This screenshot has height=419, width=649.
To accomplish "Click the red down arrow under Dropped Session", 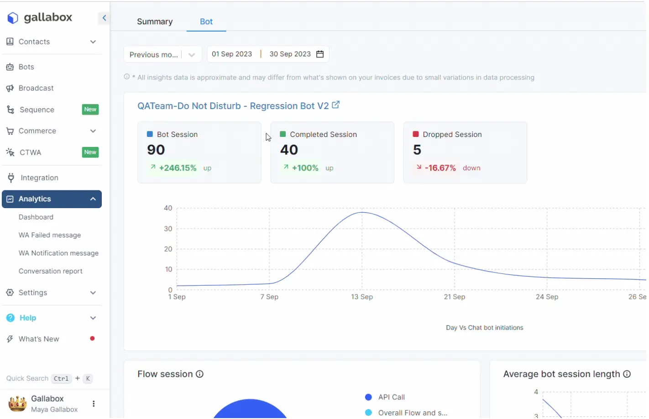I will pyautogui.click(x=419, y=168).
